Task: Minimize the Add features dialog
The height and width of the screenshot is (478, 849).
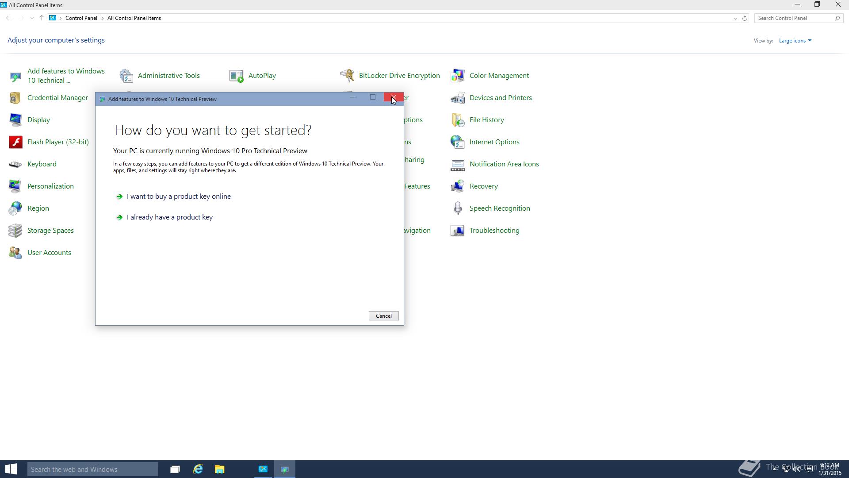Action: point(353,97)
